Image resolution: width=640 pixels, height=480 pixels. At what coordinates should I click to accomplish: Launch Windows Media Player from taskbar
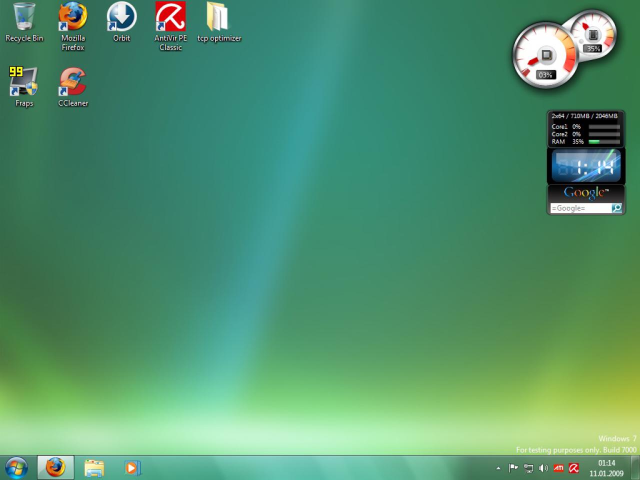tap(132, 468)
